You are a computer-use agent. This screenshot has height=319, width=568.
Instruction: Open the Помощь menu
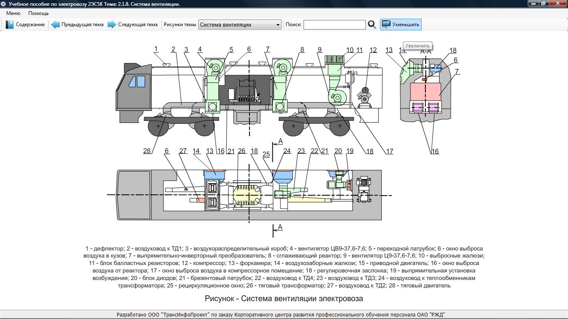coord(38,13)
